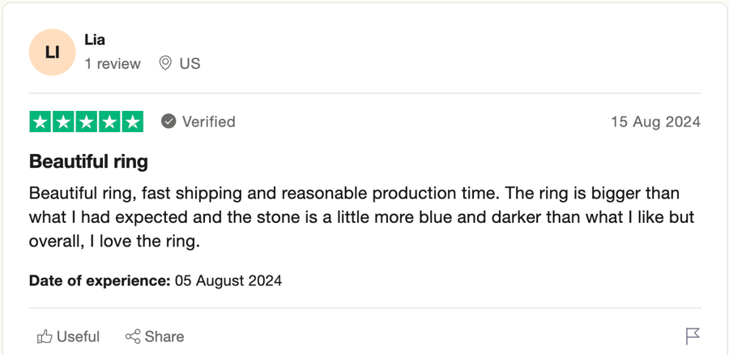729x355 pixels.
Task: Click the 15 Aug 2024 date
Action: point(655,122)
